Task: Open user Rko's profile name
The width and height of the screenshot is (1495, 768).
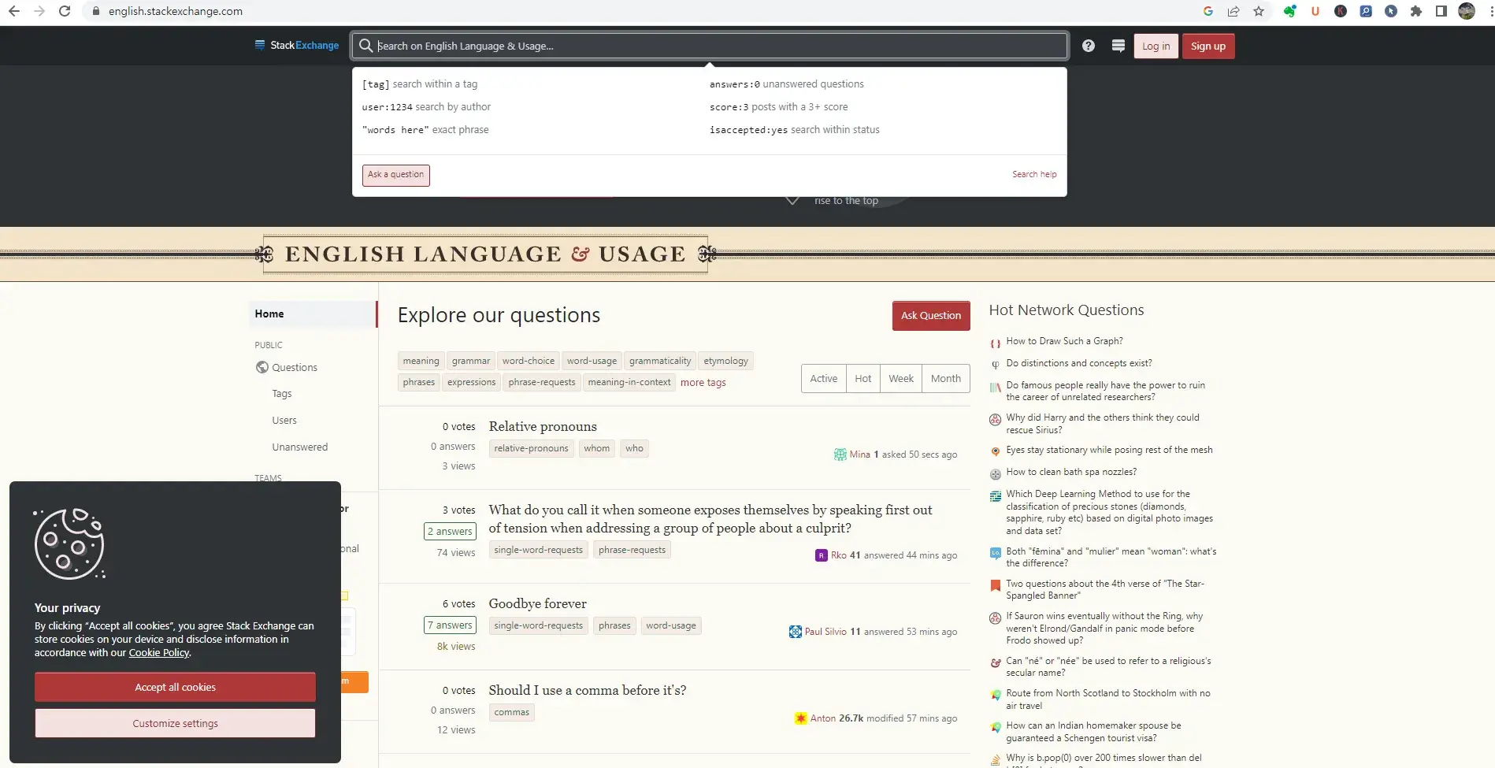Action: coord(839,555)
